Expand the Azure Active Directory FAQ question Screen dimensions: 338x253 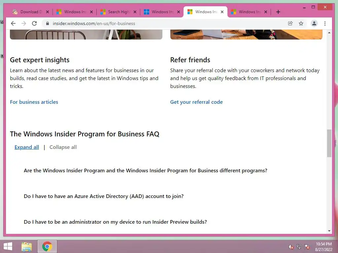104,196
